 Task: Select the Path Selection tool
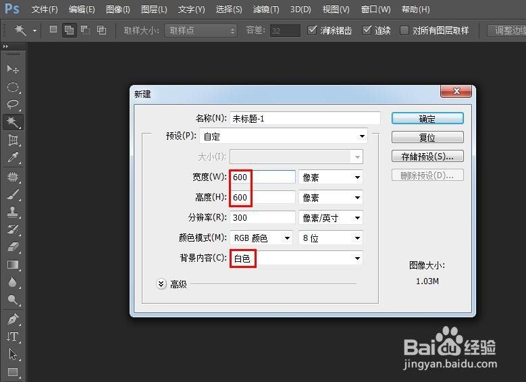coord(13,354)
